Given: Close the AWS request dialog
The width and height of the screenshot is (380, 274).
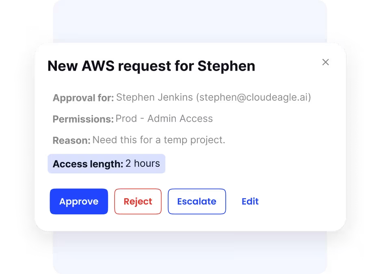Looking at the screenshot, I should [326, 62].
